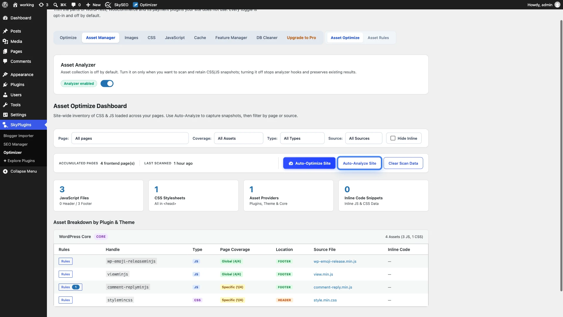
Task: Switch to the JavaScript tab
Action: point(175,38)
